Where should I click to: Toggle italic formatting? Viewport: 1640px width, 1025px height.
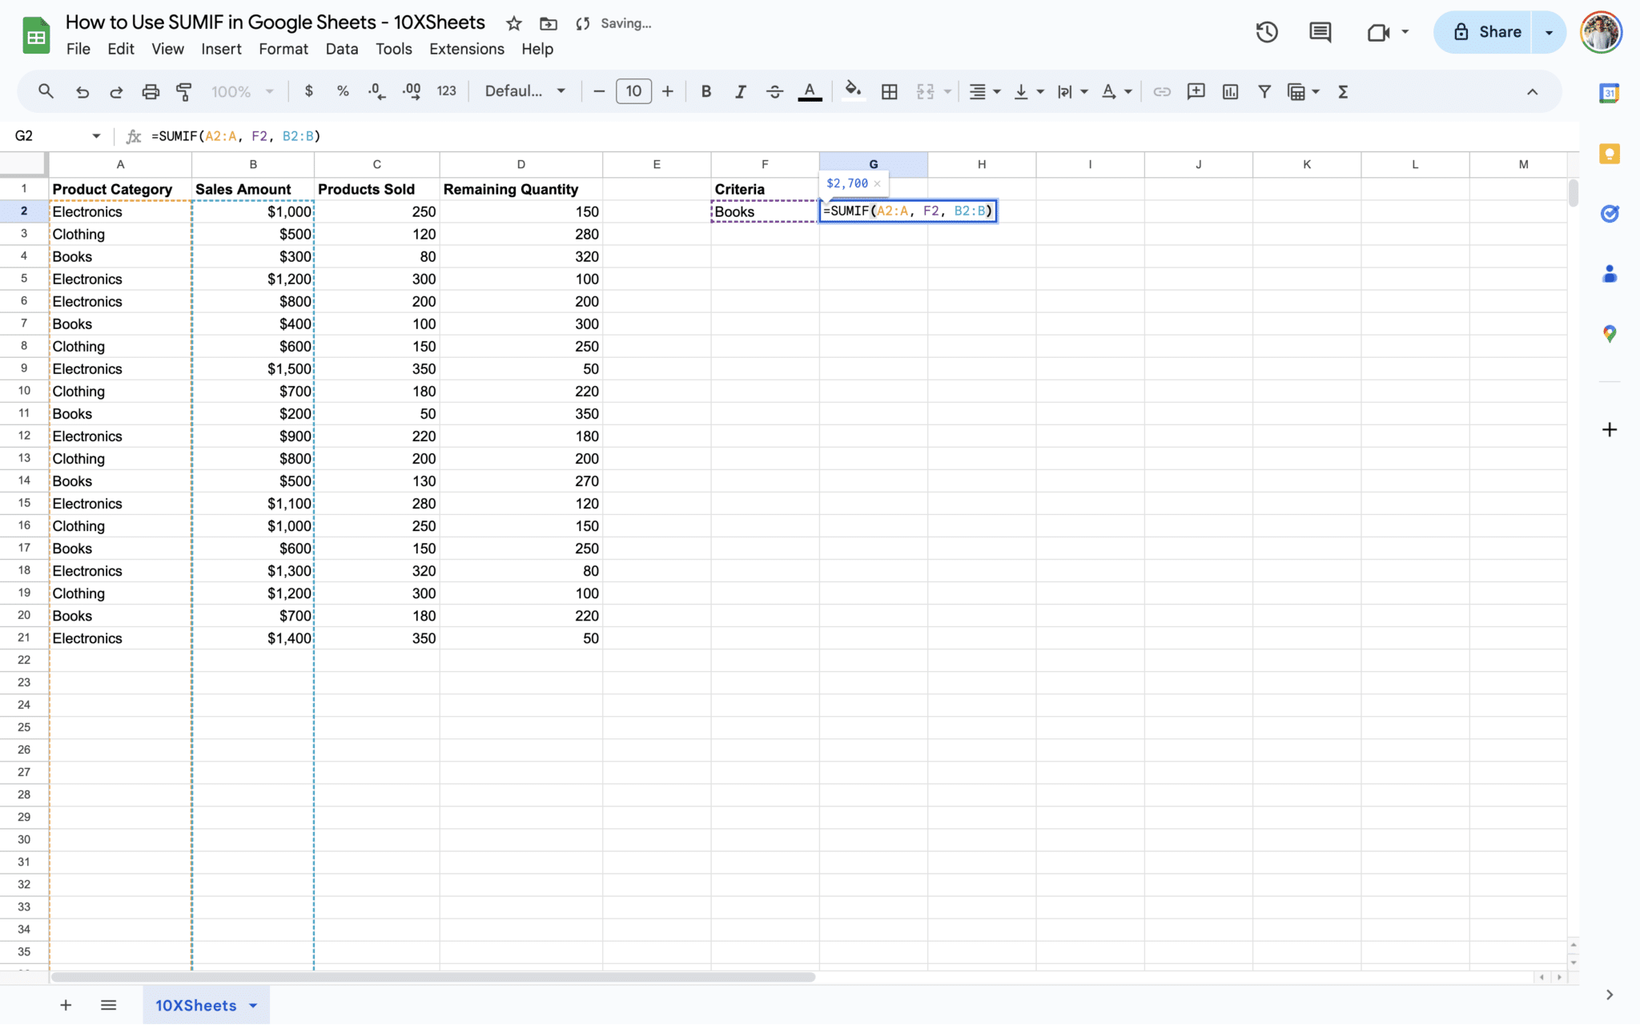point(740,92)
